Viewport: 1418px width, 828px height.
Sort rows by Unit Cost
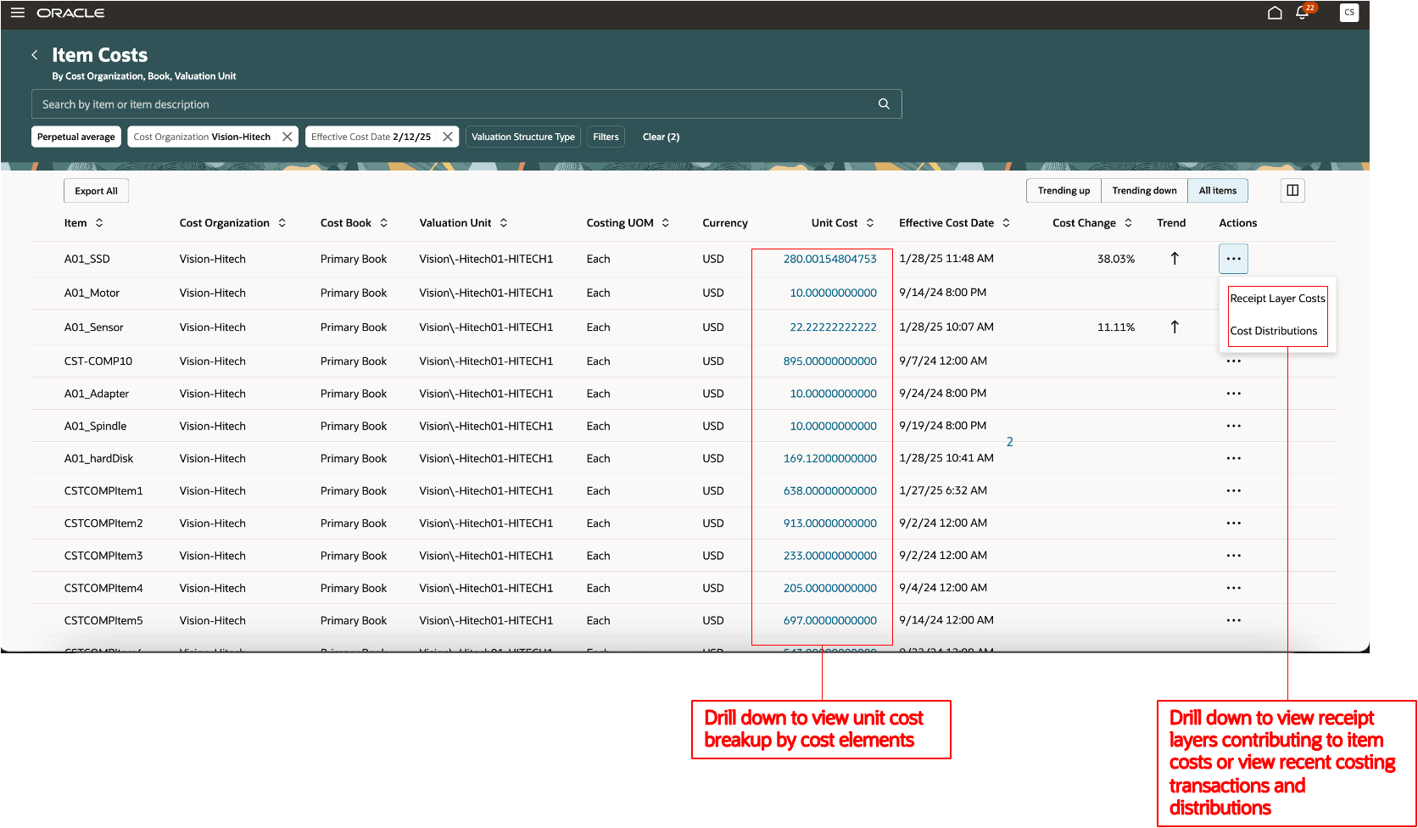pyautogui.click(x=868, y=222)
